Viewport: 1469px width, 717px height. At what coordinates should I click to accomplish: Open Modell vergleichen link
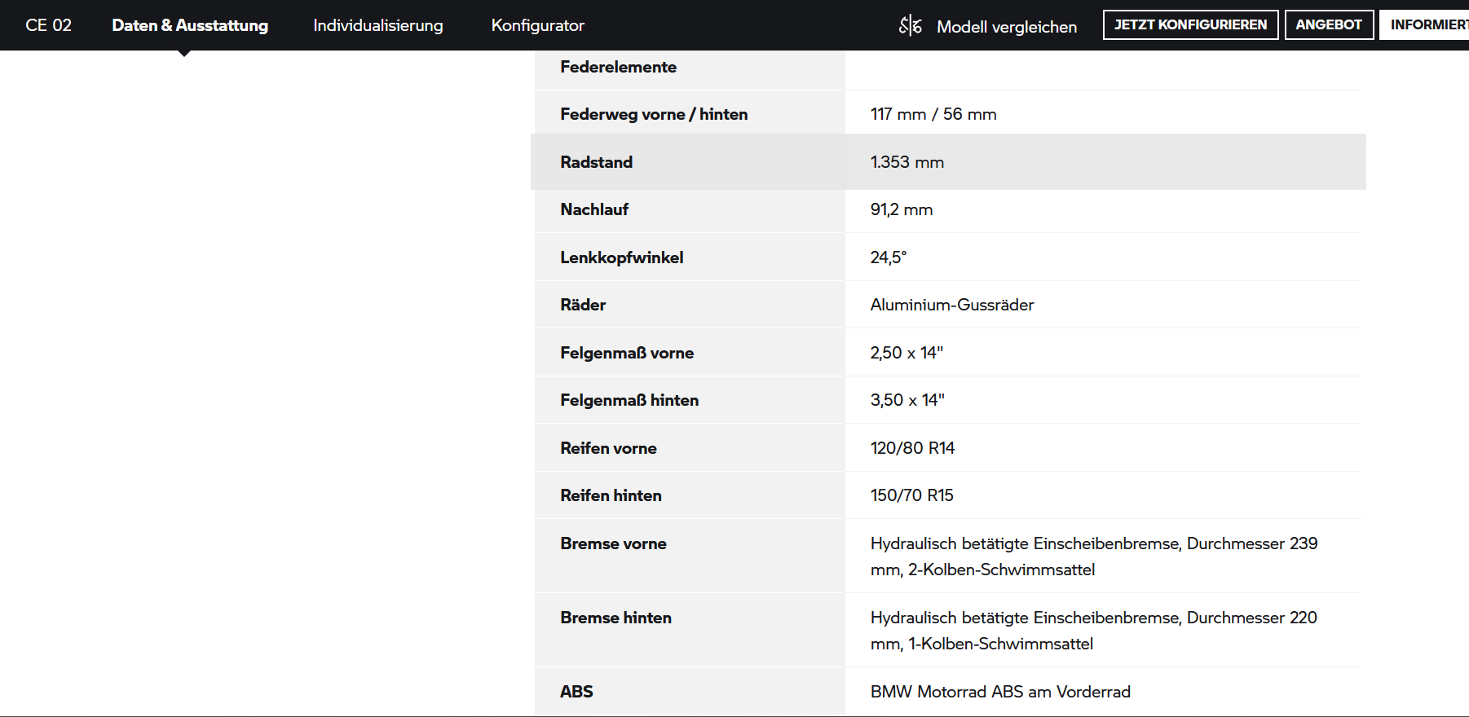1006,27
